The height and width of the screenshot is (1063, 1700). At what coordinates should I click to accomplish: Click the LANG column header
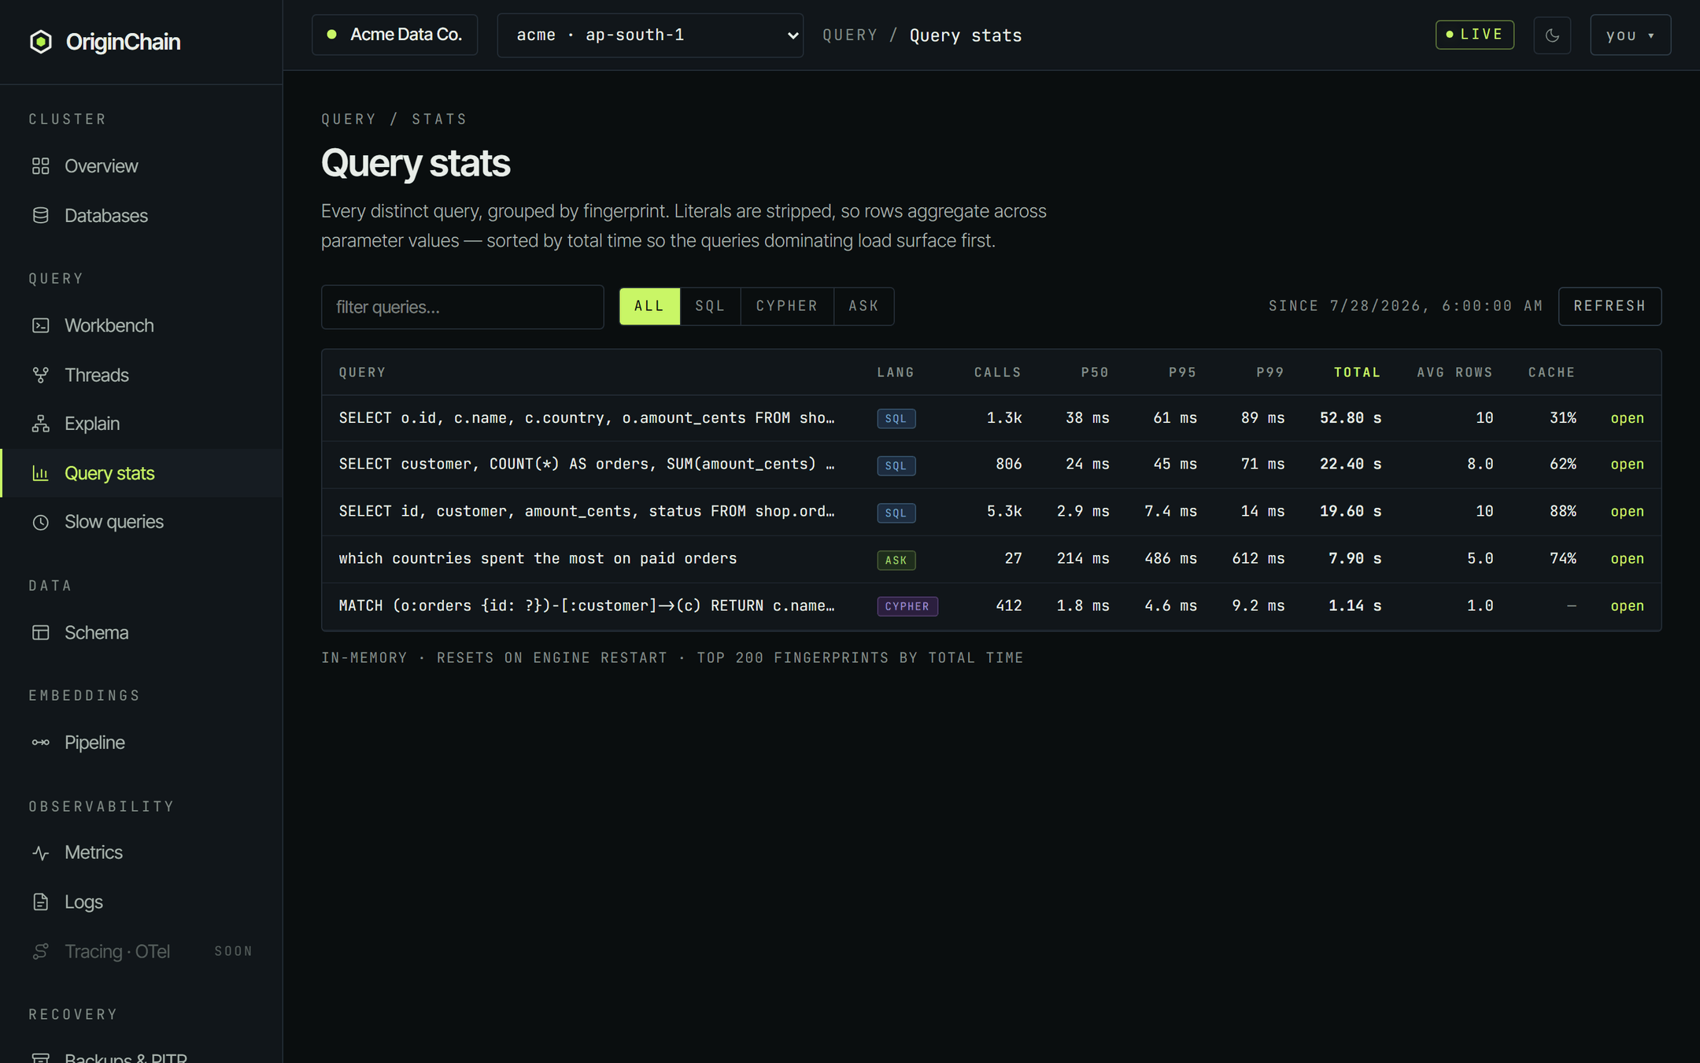(x=896, y=372)
